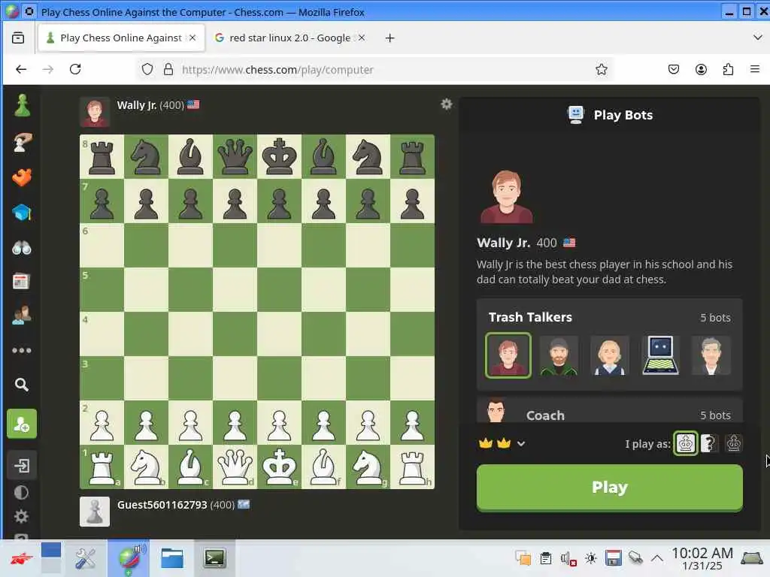Click the white e2 pawn
The height and width of the screenshot is (577, 770).
click(280, 425)
